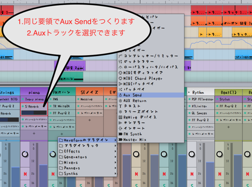Toggle mute on Rythm track
Viewport: 252px width, 187px height.
pos(192,174)
